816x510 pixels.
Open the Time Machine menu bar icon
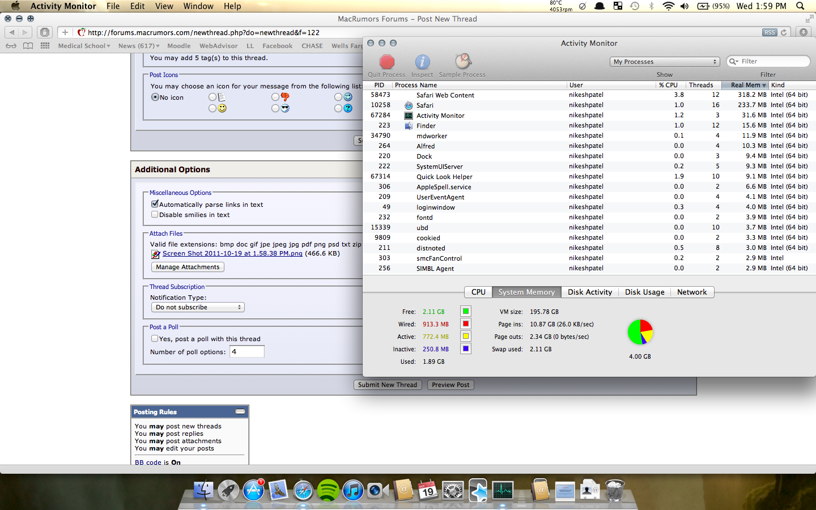point(635,6)
